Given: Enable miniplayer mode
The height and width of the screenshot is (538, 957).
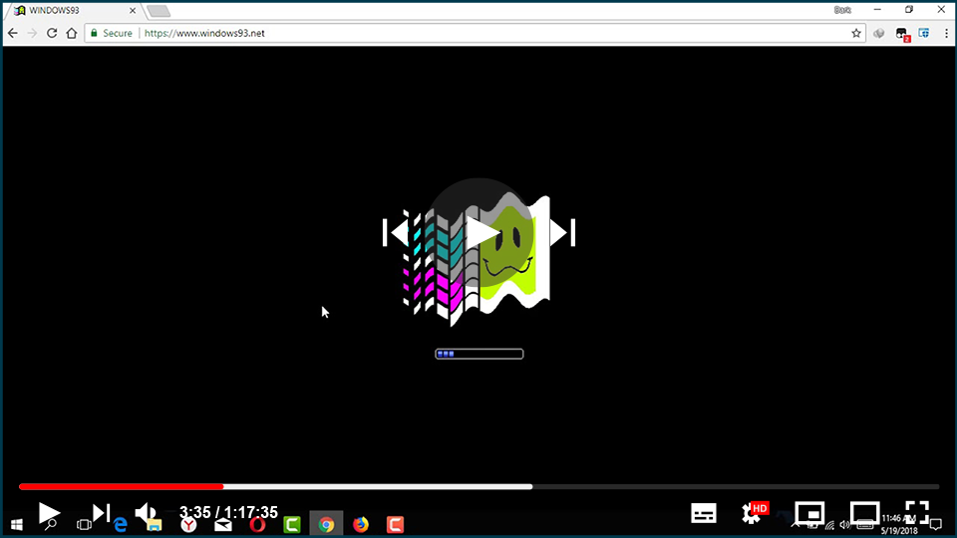Looking at the screenshot, I should [x=811, y=513].
